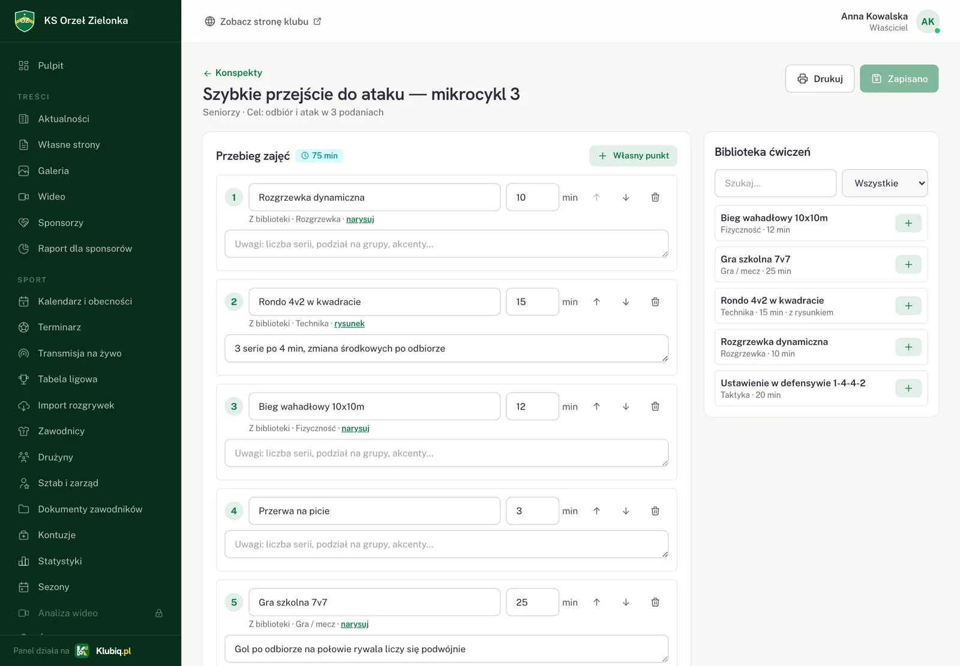Open the Wszystkie category dropdown
Viewport: 960px width, 666px height.
[884, 183]
